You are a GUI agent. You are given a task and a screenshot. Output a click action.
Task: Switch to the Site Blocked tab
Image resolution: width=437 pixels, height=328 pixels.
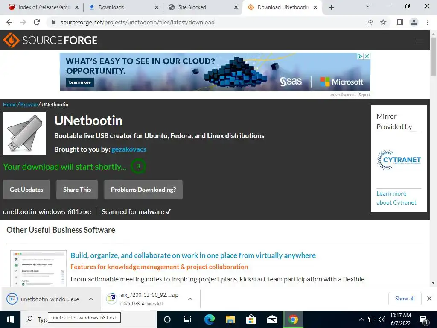203,7
